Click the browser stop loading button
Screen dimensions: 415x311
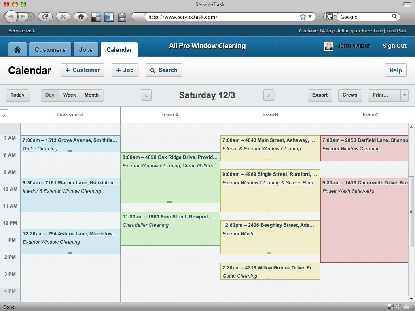[63, 17]
